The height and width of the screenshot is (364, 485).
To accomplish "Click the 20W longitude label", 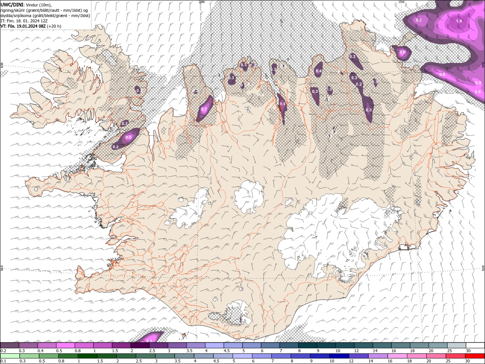I will 202,2.
